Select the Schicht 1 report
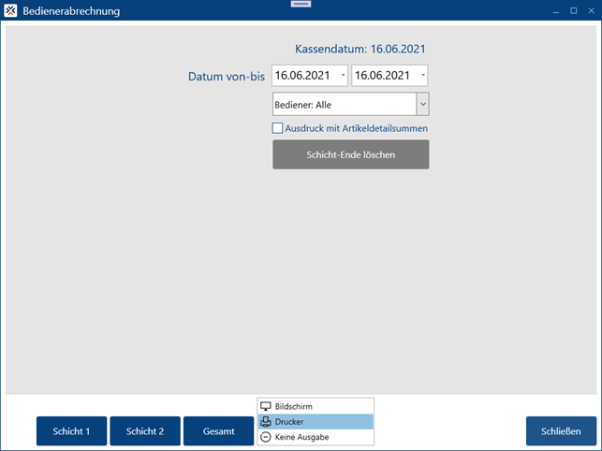 click(72, 431)
